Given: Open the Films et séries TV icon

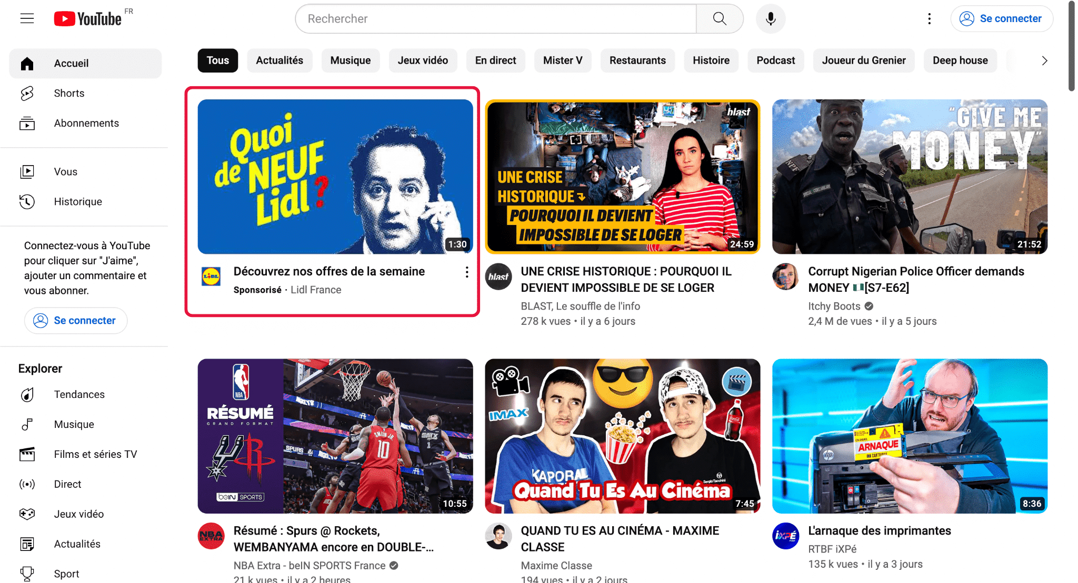Looking at the screenshot, I should pos(27,454).
